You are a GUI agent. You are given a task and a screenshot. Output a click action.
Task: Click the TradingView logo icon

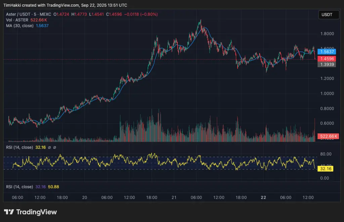[x=9, y=212]
